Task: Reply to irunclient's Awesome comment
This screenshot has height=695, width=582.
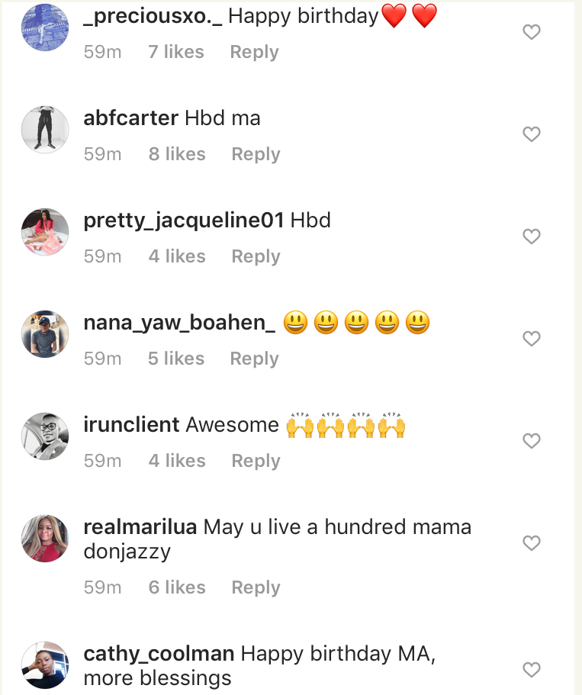Action: pos(256,461)
